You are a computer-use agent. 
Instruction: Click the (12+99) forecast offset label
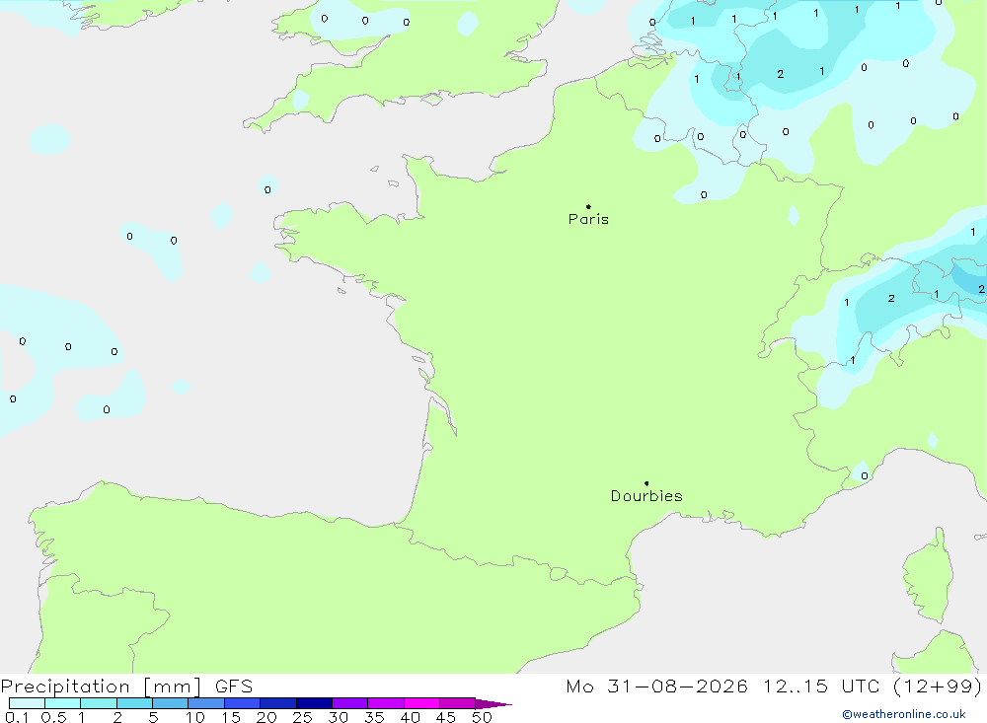(938, 687)
